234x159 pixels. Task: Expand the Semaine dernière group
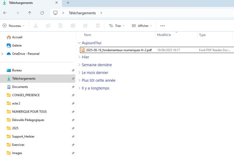[x=79, y=65]
